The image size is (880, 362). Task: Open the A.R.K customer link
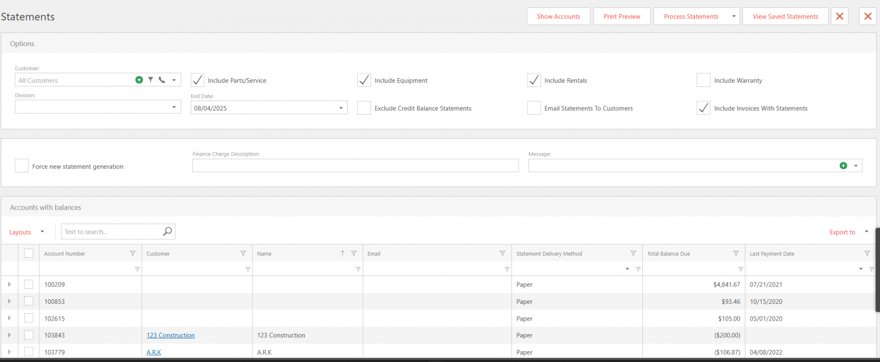coord(154,352)
